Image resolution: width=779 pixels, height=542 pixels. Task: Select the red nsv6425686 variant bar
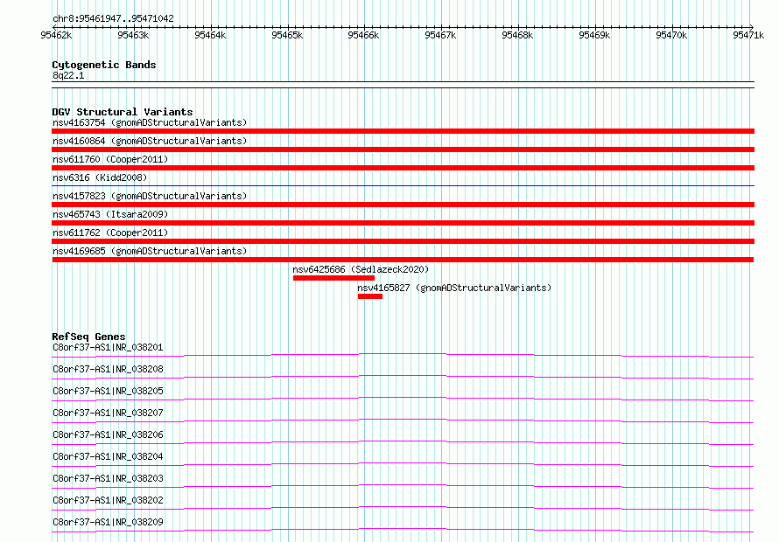pyautogui.click(x=333, y=278)
